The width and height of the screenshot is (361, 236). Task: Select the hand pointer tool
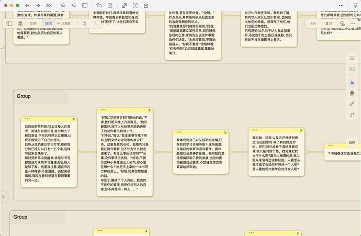[x=352, y=83]
